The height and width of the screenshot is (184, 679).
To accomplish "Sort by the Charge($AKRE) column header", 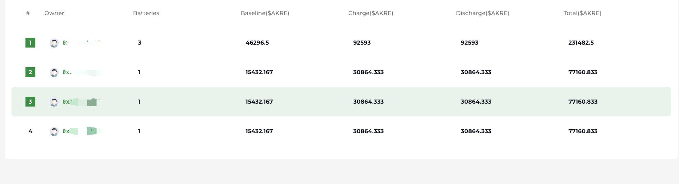I will (371, 13).
